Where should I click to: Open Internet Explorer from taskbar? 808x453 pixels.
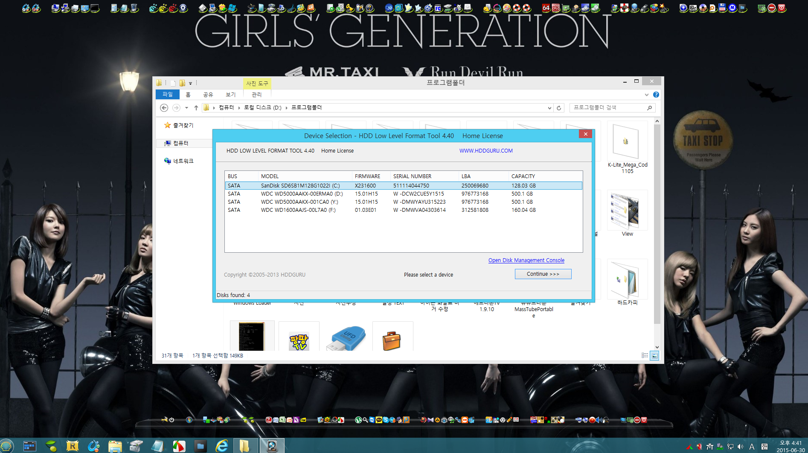click(222, 446)
